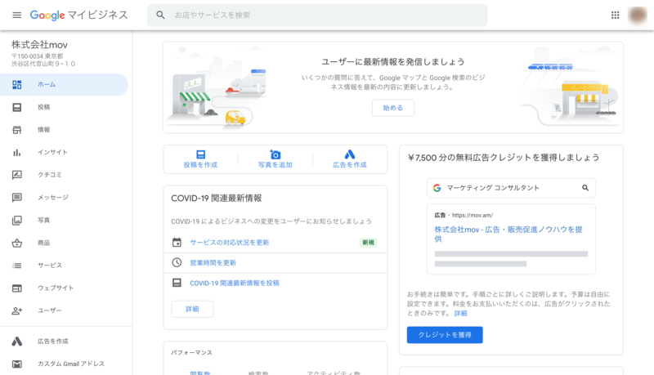
Task: Click the 投稿 sidebar icon
Action: coord(16,107)
